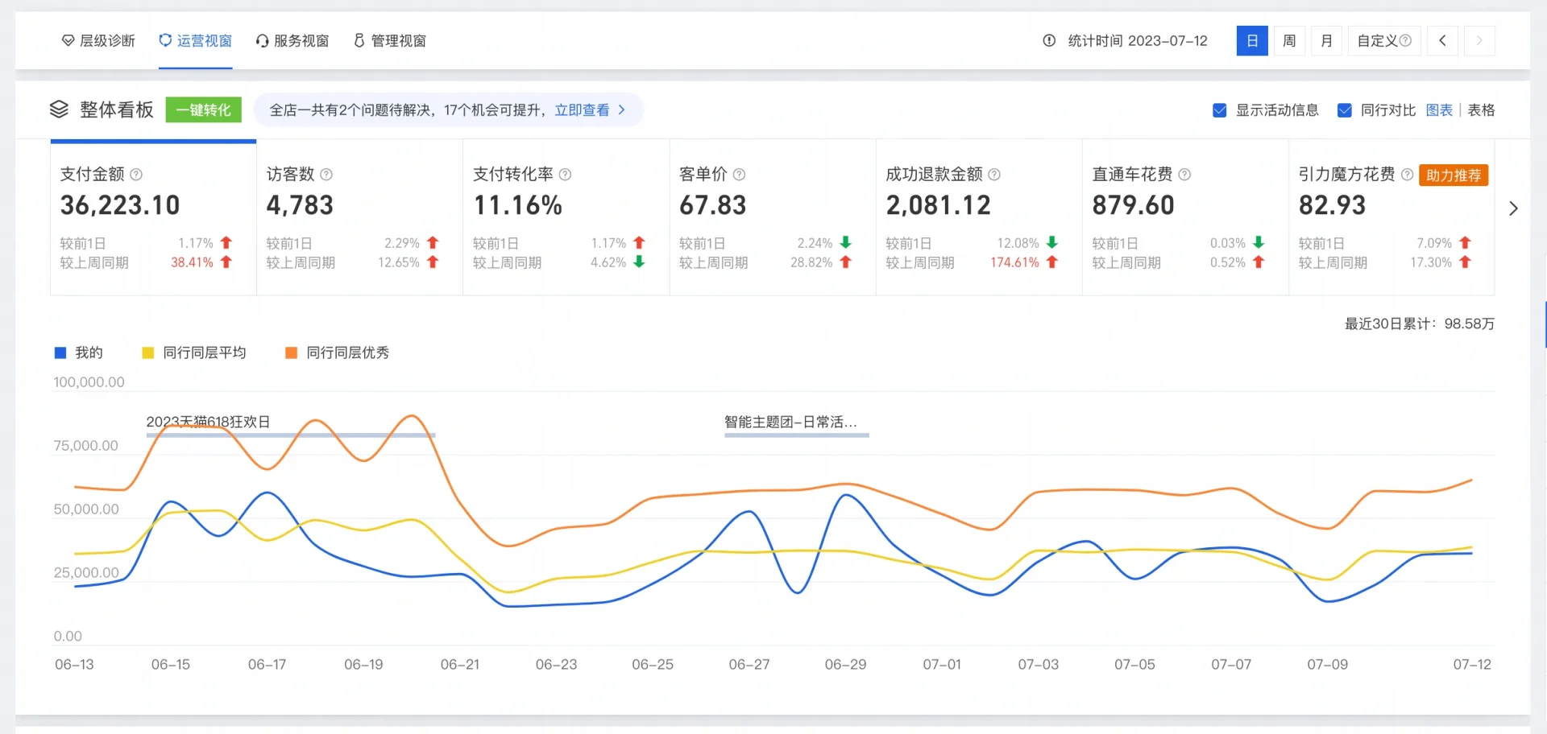Select the 直通车花费 value 879.60
Image resolution: width=1547 pixels, height=734 pixels.
(1133, 205)
